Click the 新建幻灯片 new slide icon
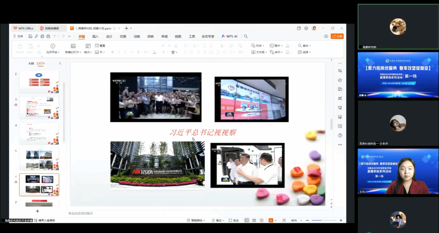This screenshot has width=439, height=233. (x=73, y=46)
